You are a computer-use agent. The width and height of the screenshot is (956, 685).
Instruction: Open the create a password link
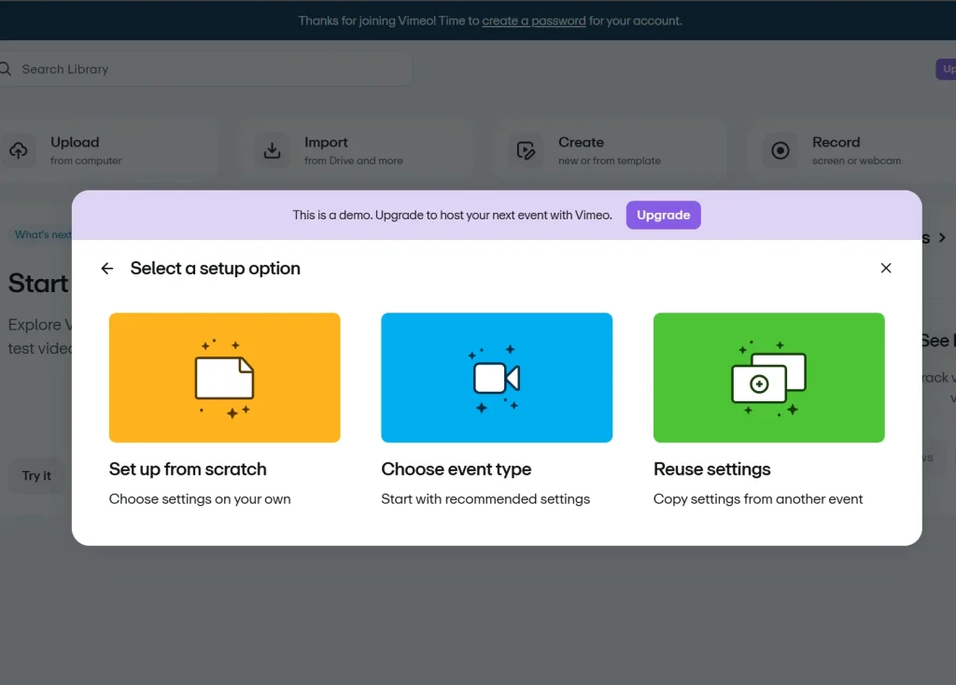pyautogui.click(x=533, y=20)
